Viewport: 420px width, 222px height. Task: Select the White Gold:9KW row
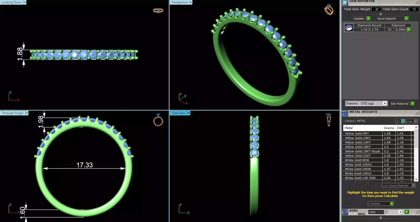[378, 160]
